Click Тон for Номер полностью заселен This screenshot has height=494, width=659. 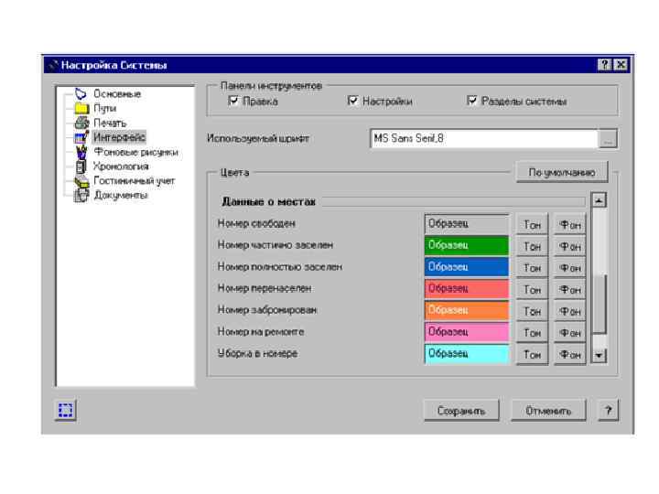(x=532, y=268)
